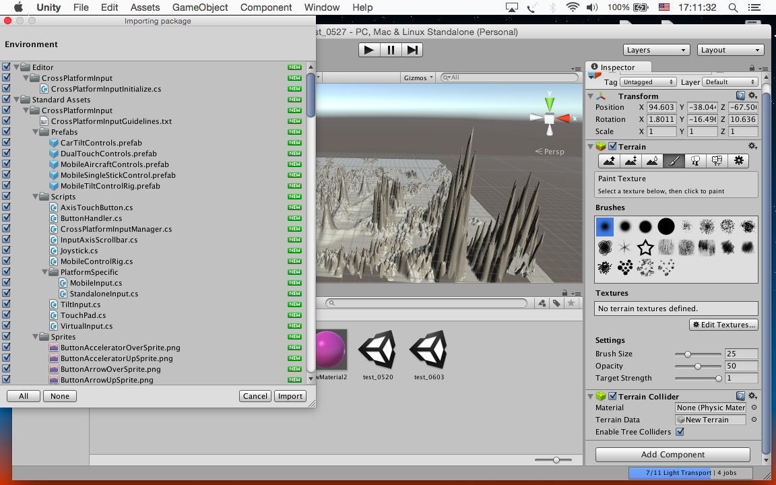Uncheck the Joystick.cs import checkbox
Image resolution: width=776 pixels, height=485 pixels.
pyautogui.click(x=6, y=251)
